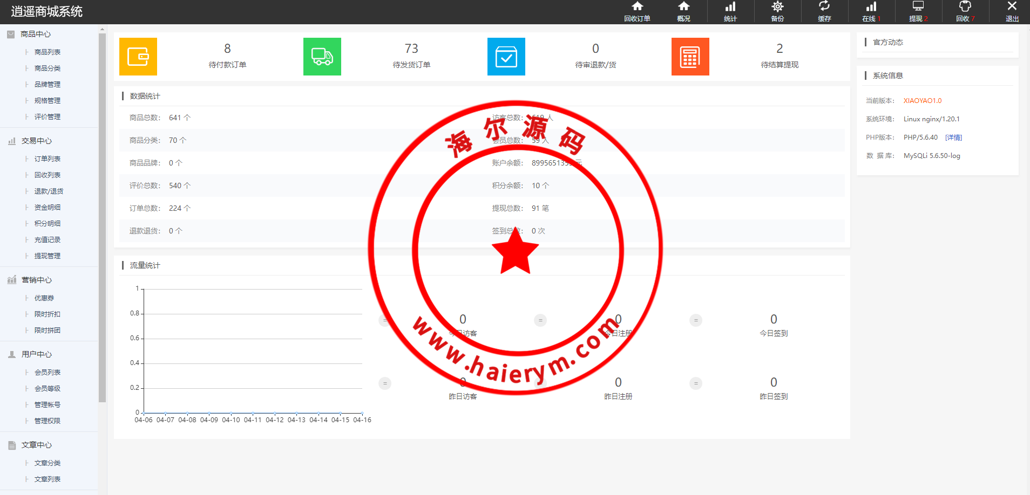Click the orange calculator 待结算提现 icon
The image size is (1030, 495).
[x=690, y=57]
